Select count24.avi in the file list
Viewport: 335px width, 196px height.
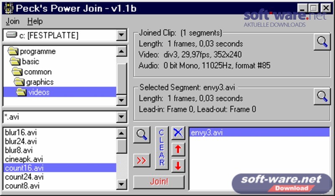(60, 177)
